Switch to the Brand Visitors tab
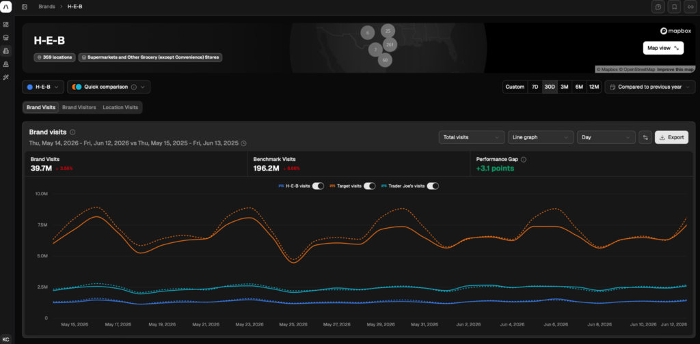The height and width of the screenshot is (344, 700). coord(79,107)
